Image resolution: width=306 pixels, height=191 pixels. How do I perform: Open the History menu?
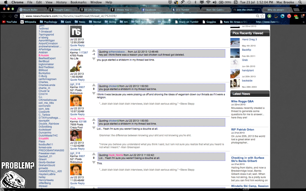61,2
